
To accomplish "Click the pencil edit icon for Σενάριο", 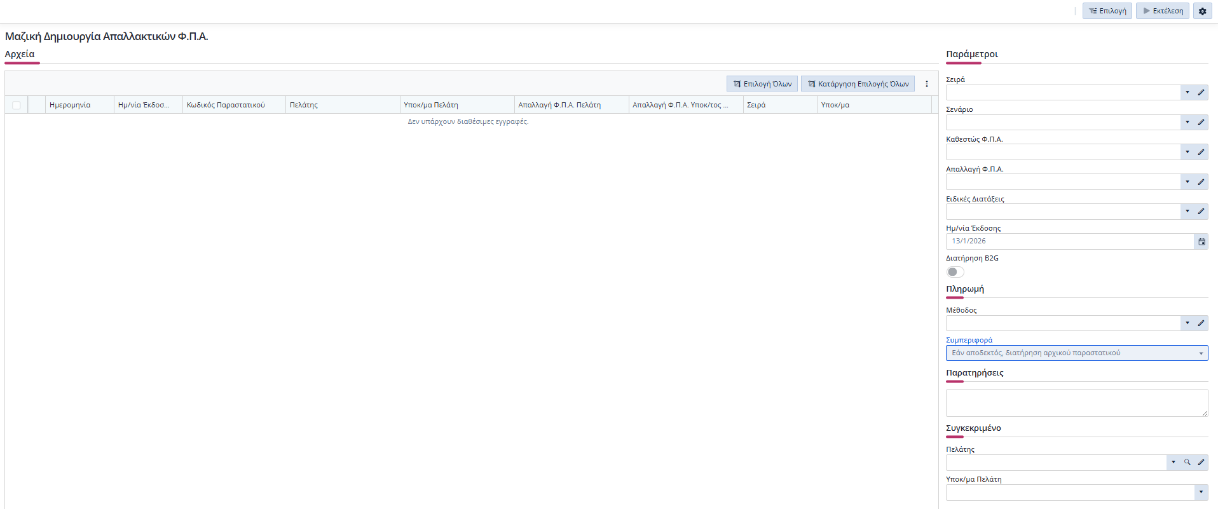I will (x=1201, y=123).
